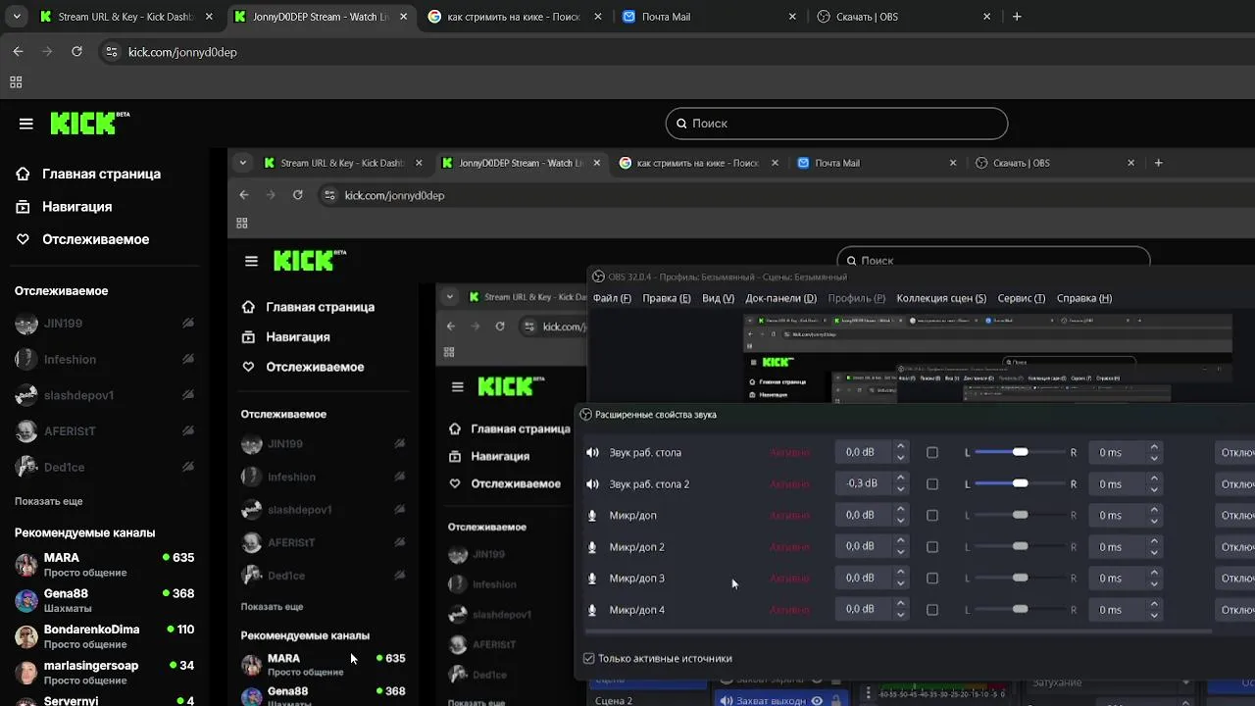Close the outermost 'Почта Mail' tab
Screen dimensions: 1255x706
(792, 17)
